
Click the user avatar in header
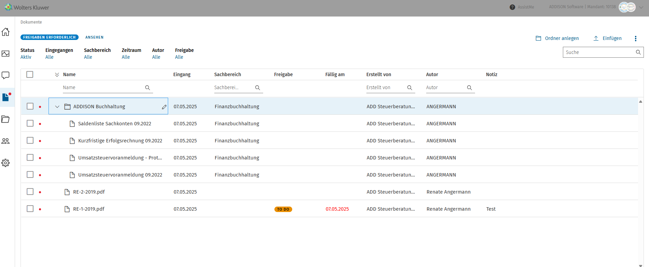click(627, 7)
